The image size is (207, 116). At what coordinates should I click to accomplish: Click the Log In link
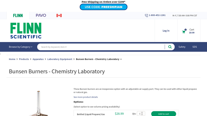point(166,31)
